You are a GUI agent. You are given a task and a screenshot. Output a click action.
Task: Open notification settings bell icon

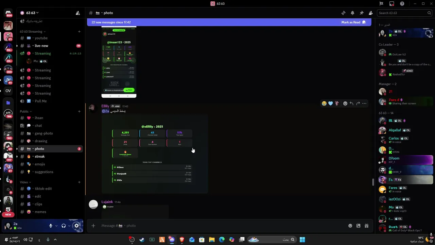(x=352, y=13)
